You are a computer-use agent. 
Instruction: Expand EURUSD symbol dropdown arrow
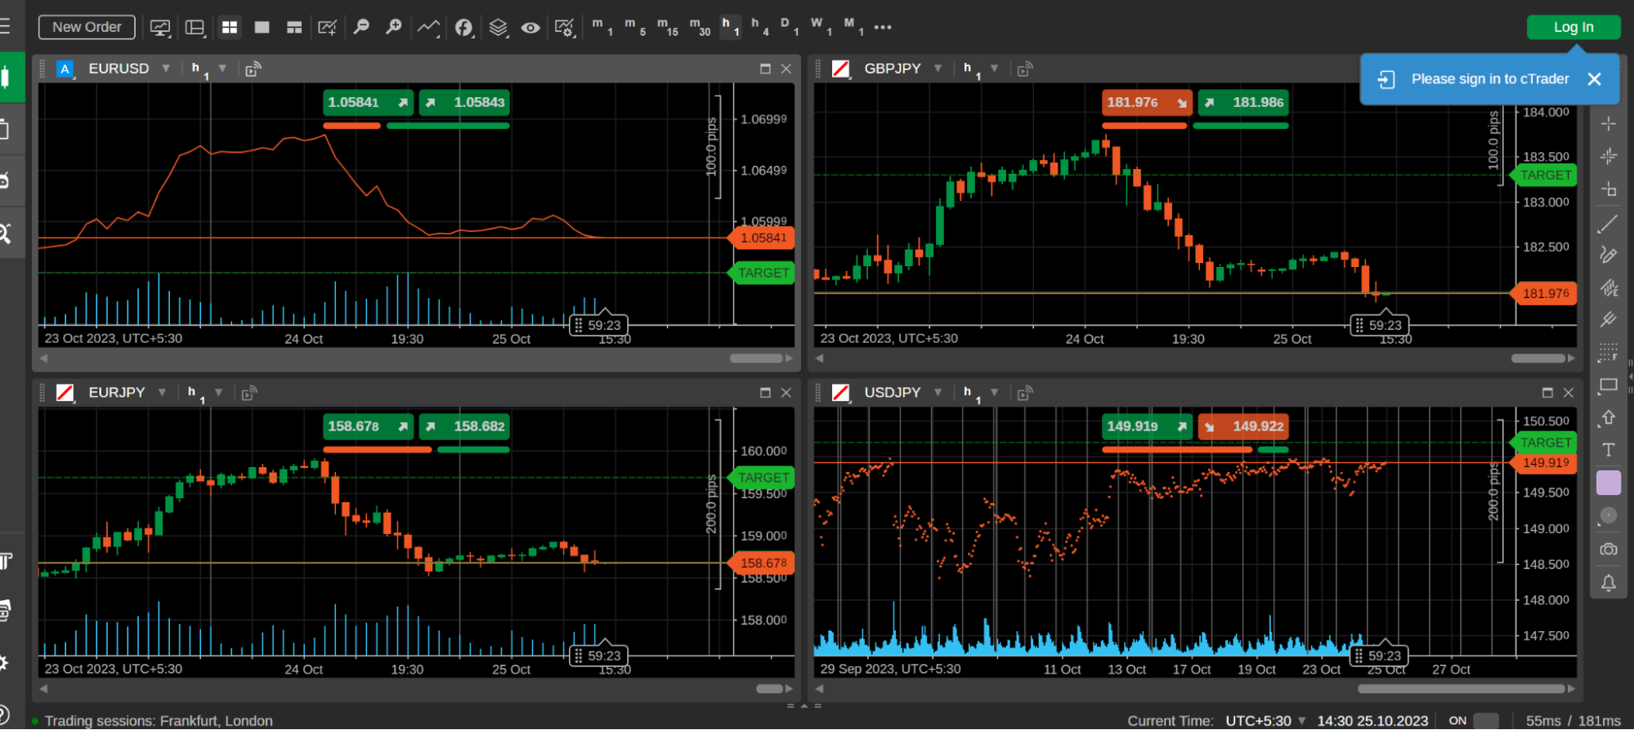(166, 69)
